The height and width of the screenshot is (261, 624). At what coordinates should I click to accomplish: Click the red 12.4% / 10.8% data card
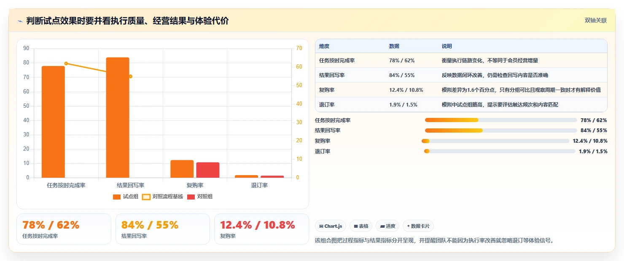(x=261, y=229)
